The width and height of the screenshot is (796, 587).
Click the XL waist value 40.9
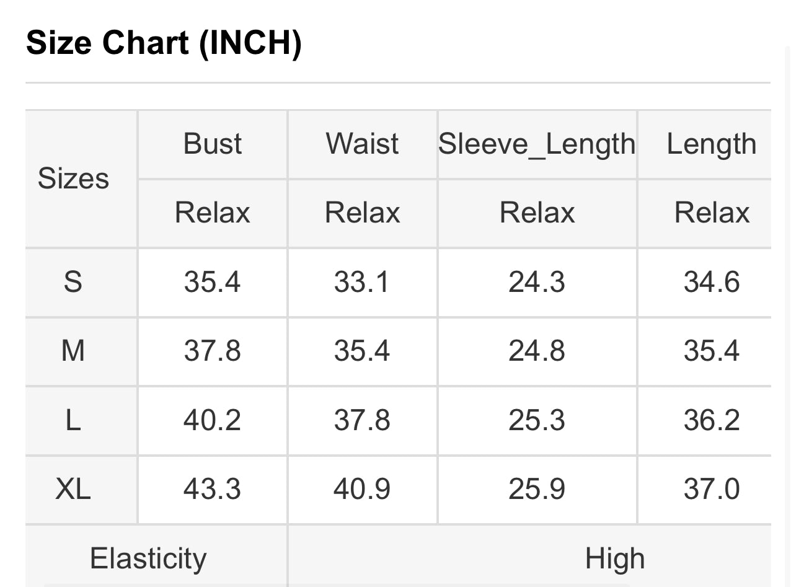coord(362,489)
